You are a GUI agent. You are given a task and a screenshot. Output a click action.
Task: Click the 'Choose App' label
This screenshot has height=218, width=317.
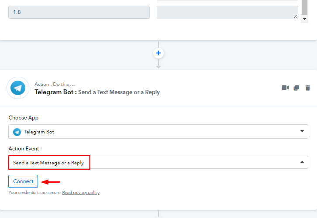24,118
